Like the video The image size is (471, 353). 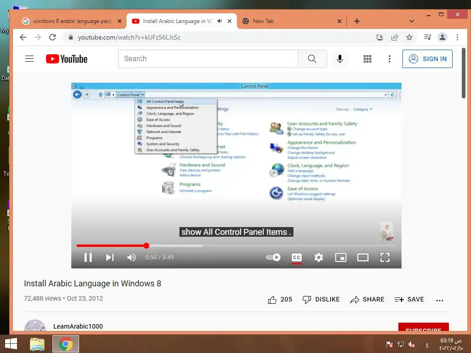pos(280,299)
